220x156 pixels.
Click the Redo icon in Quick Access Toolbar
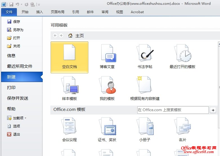click(x=26, y=4)
